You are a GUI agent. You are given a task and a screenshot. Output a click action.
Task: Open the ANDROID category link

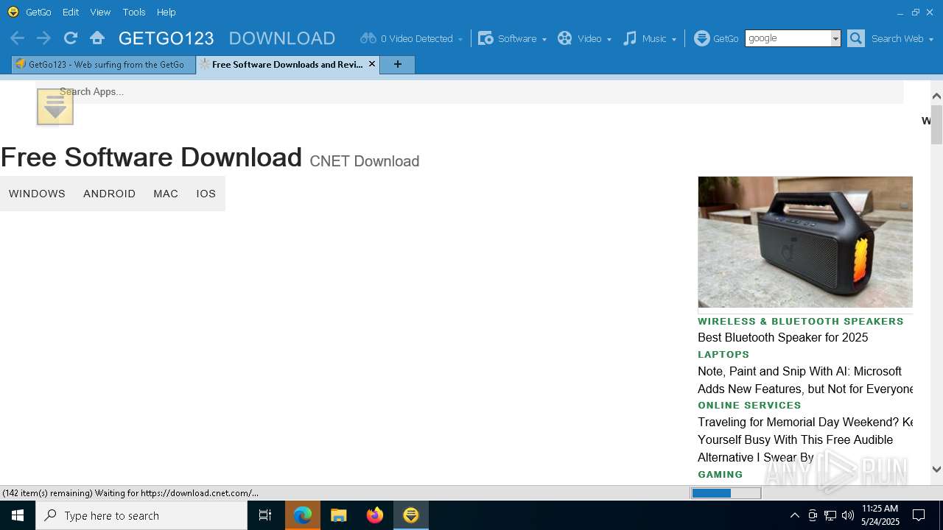tap(109, 194)
